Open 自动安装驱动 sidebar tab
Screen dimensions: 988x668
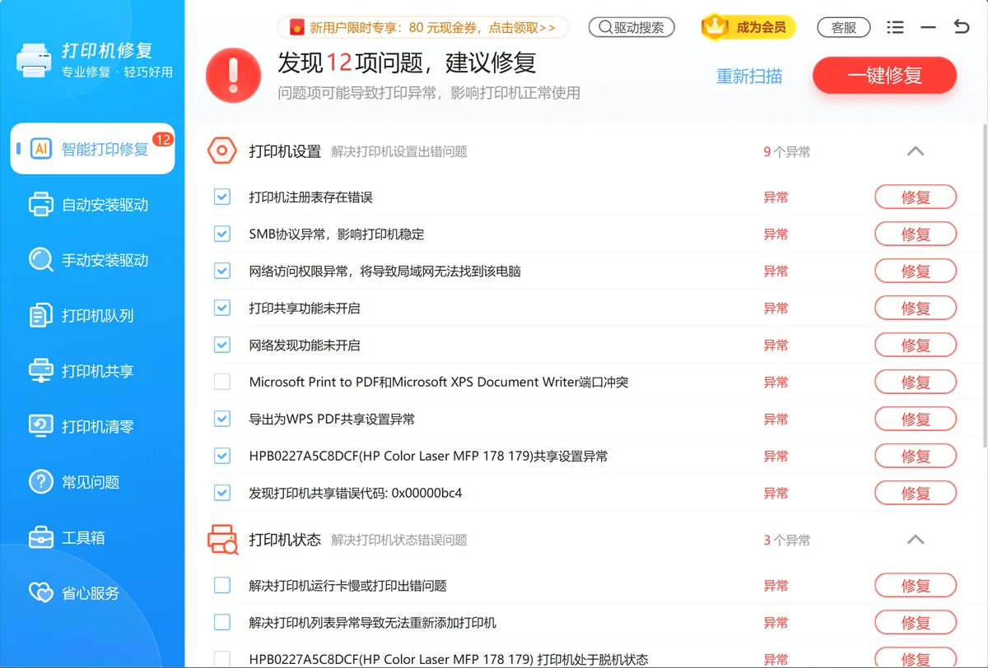92,204
